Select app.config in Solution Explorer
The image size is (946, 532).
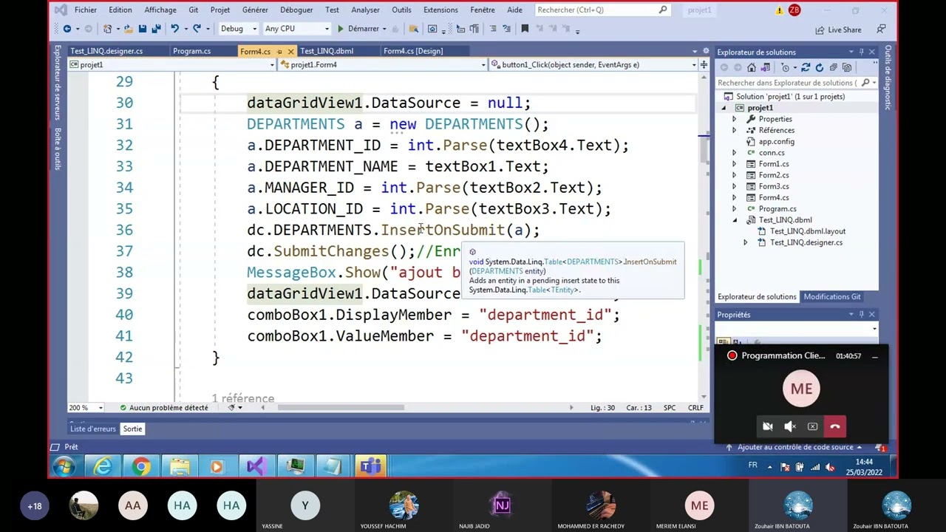(777, 142)
